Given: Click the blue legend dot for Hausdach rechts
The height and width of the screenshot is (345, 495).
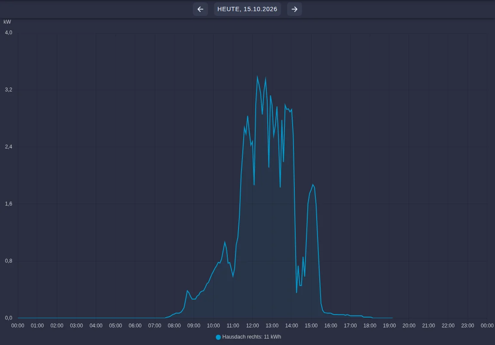Looking at the screenshot, I should [x=218, y=337].
